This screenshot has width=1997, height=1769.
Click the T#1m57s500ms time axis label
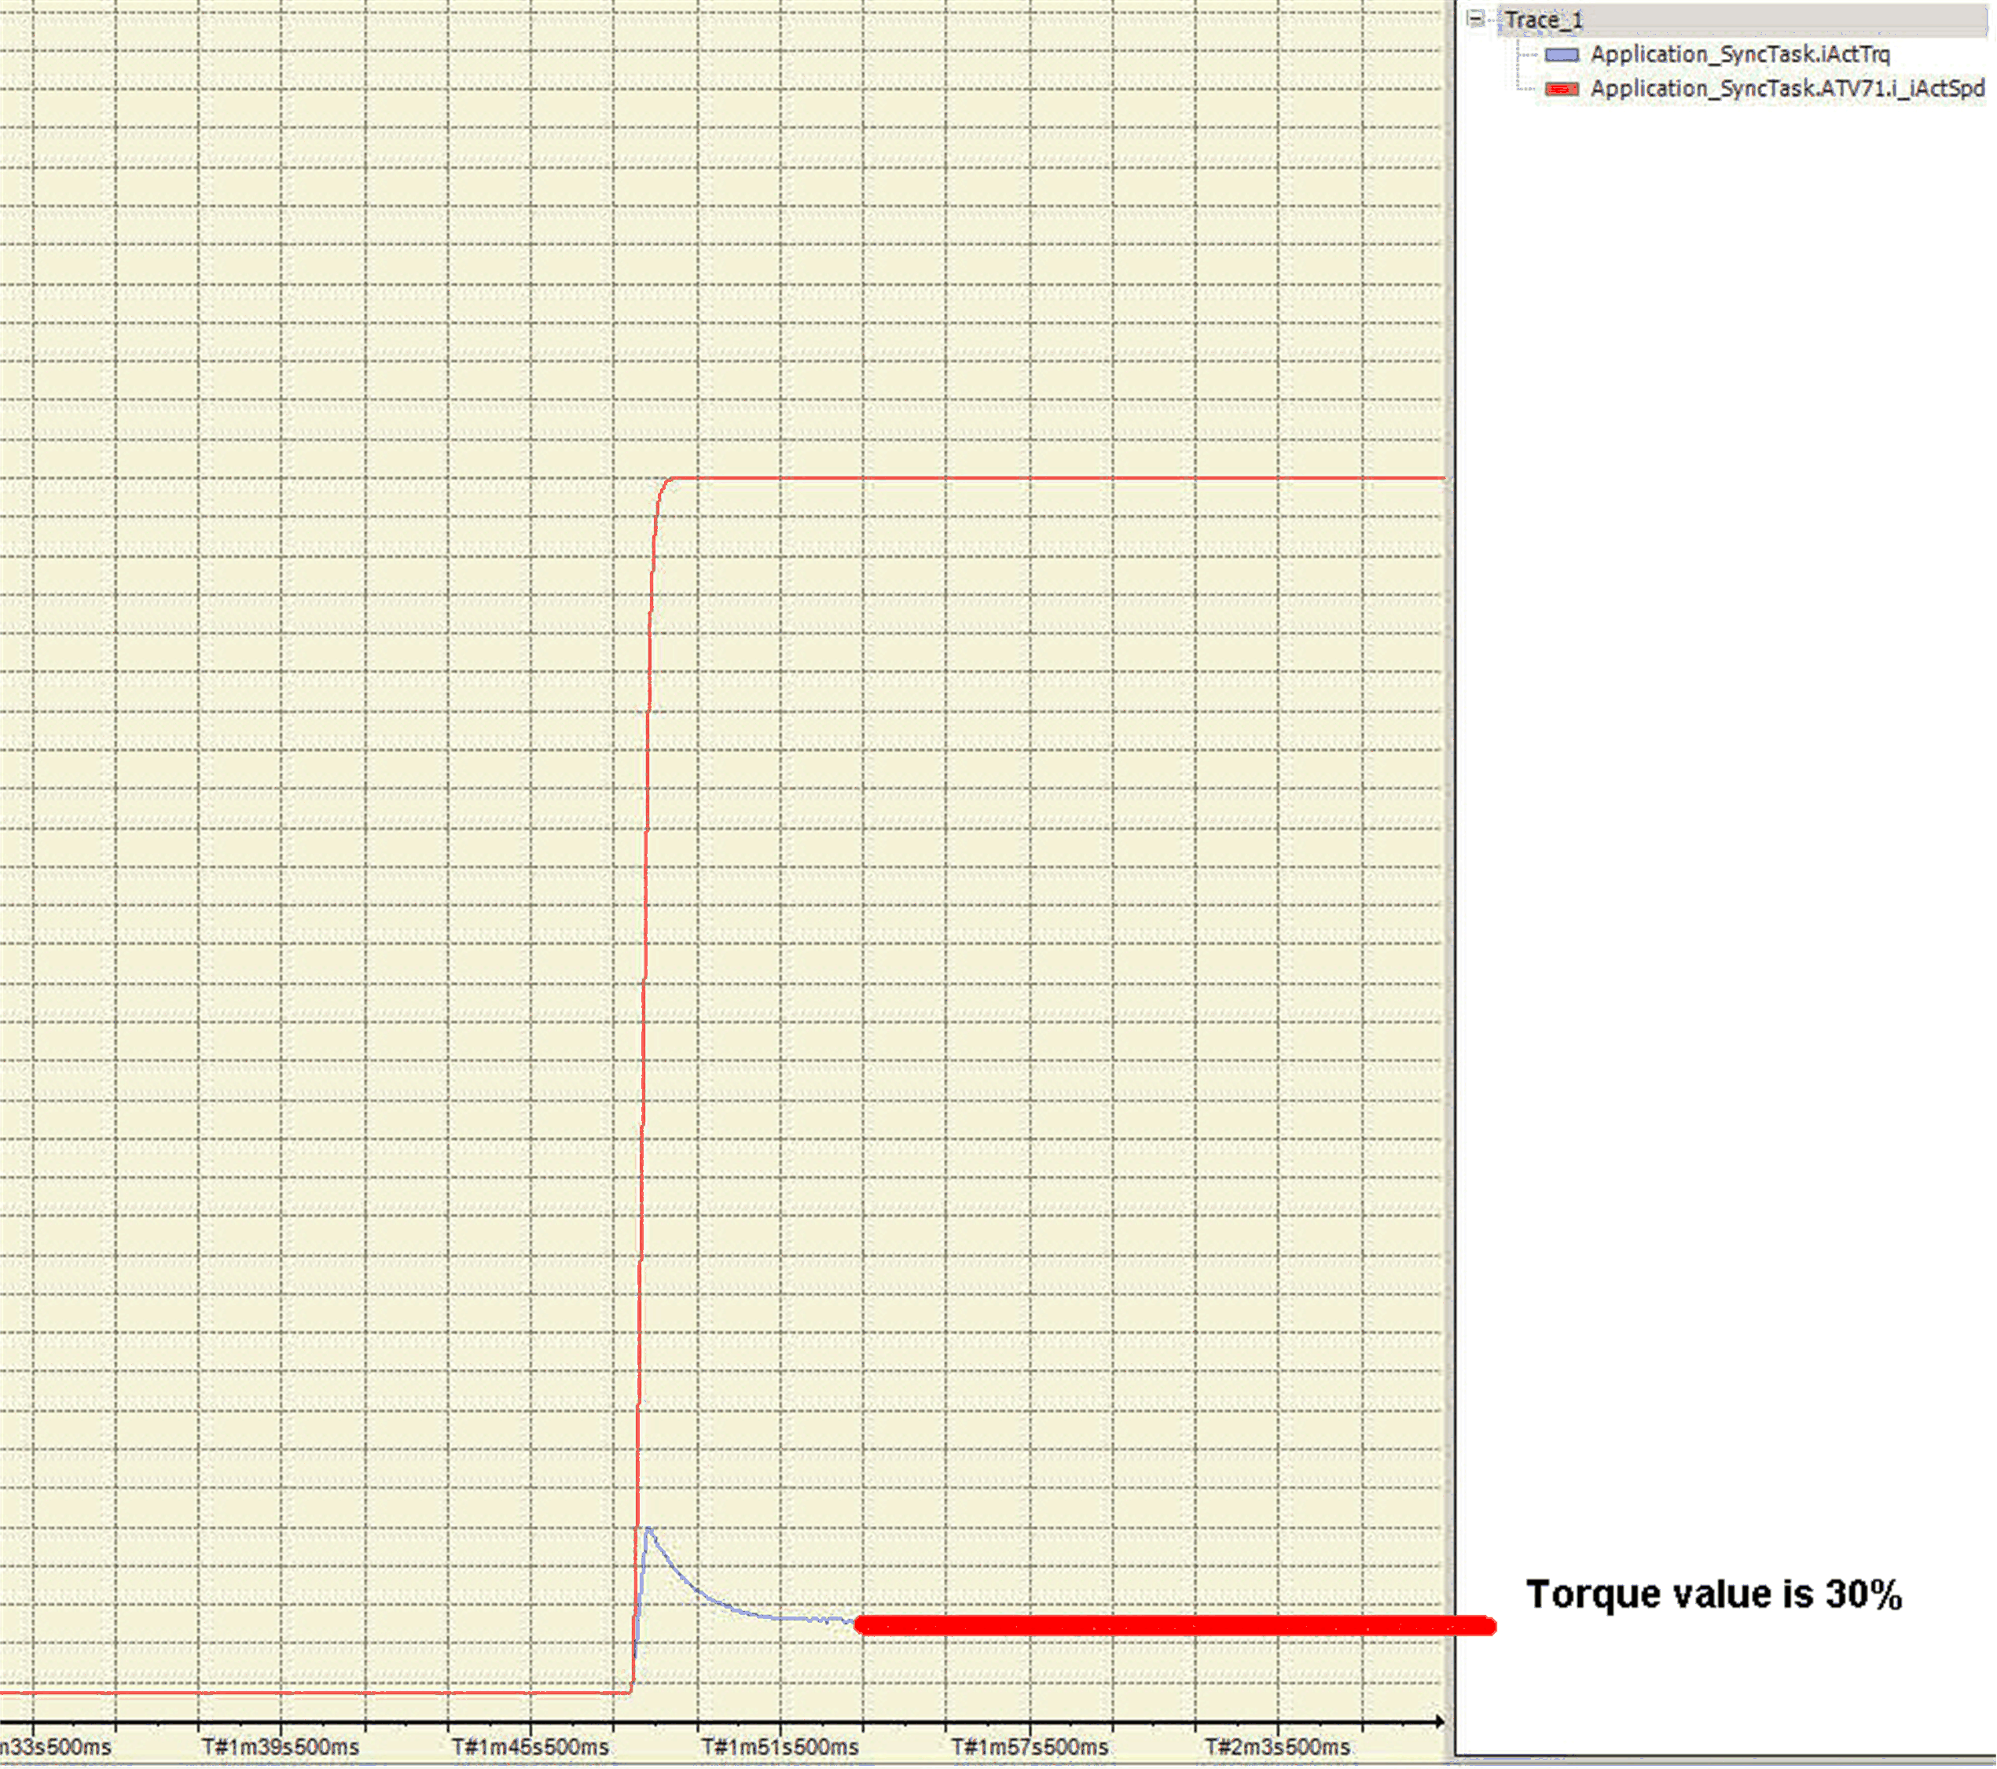point(1030,1748)
